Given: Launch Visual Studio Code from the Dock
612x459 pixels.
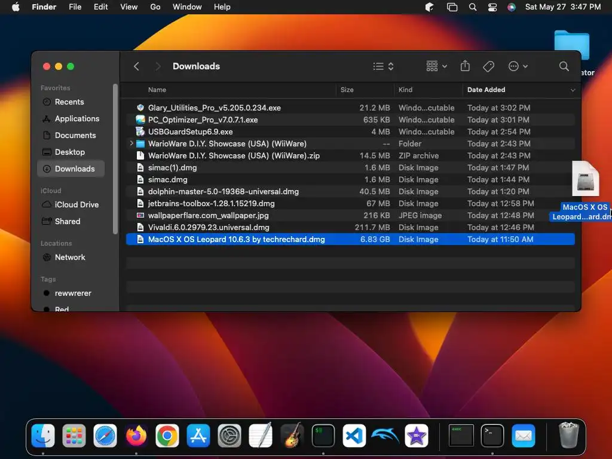Looking at the screenshot, I should (354, 436).
